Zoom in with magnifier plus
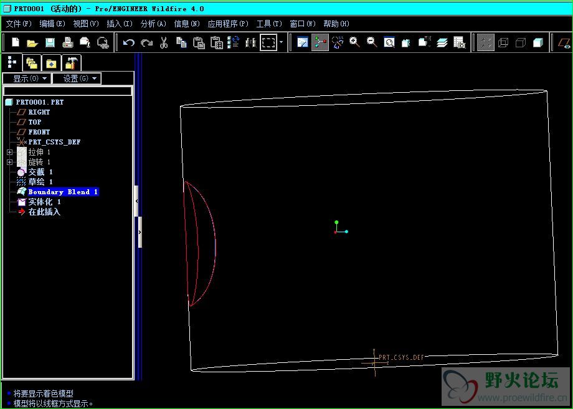 point(354,42)
